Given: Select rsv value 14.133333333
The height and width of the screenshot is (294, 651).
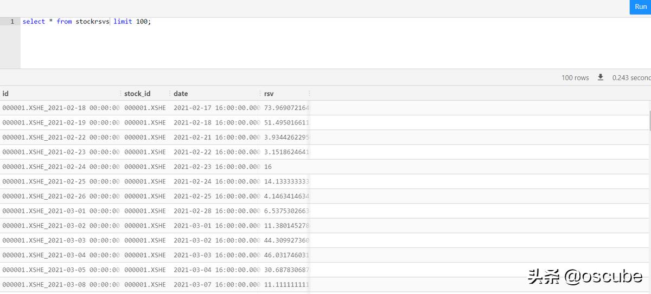Looking at the screenshot, I should pos(286,181).
